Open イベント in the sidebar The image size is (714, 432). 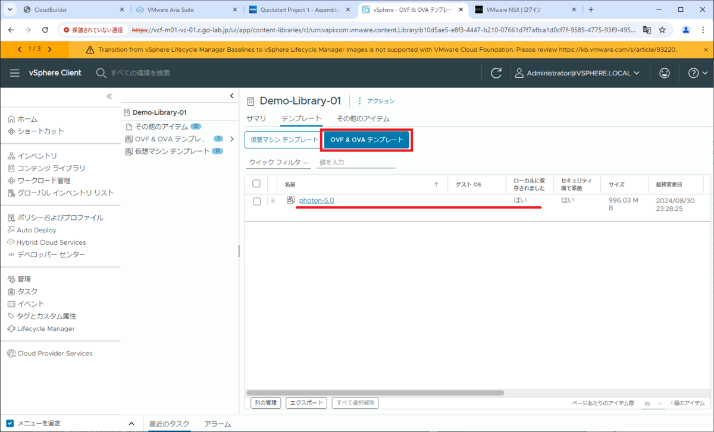pos(26,304)
